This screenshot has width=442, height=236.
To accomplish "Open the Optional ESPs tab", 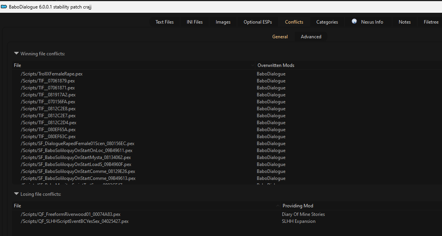I will tap(258, 22).
